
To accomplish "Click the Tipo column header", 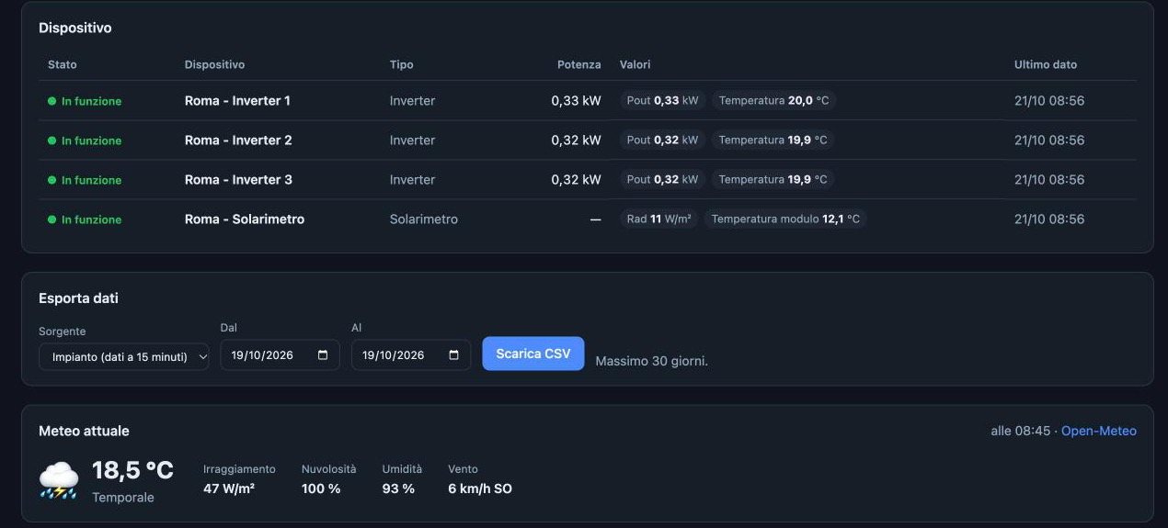I will tap(402, 64).
